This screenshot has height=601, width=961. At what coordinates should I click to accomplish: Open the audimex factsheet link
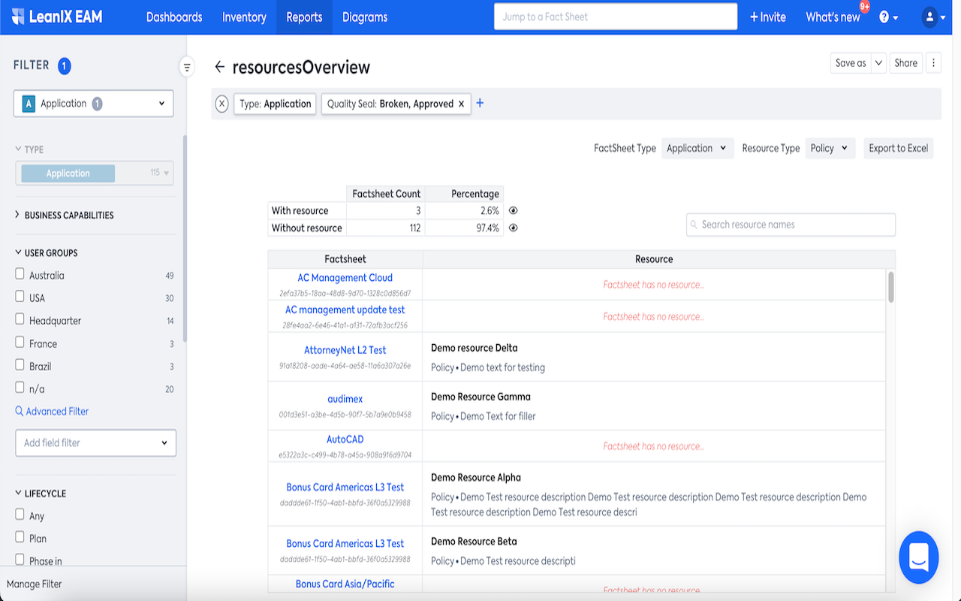[345, 399]
